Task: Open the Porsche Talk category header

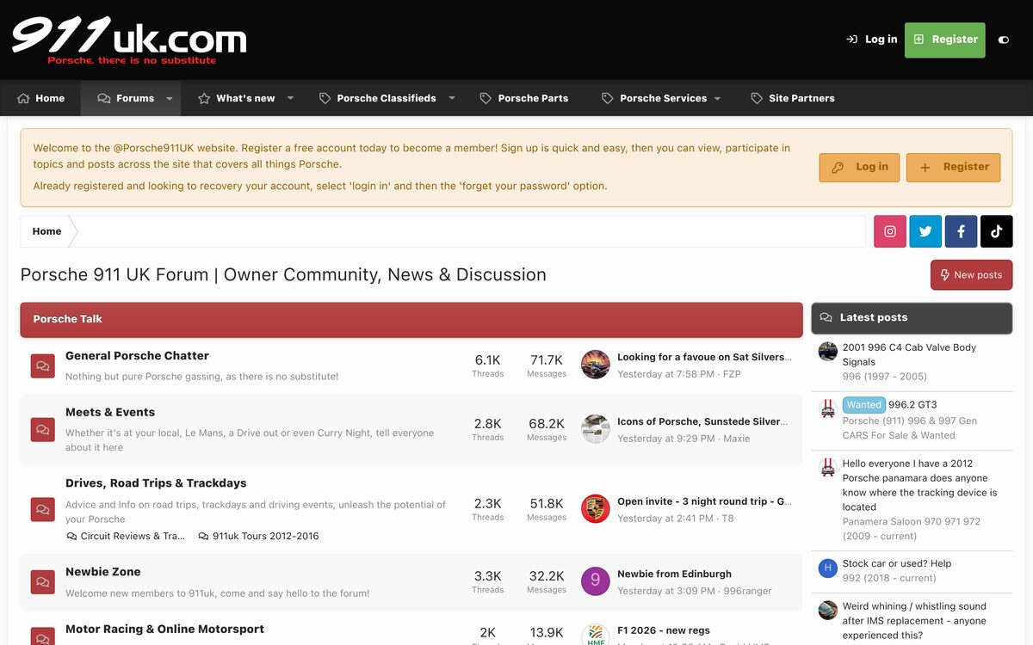Action: [x=67, y=319]
